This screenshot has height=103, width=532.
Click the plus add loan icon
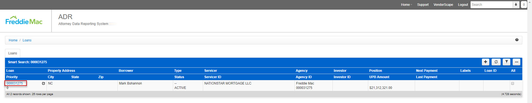tap(485, 62)
